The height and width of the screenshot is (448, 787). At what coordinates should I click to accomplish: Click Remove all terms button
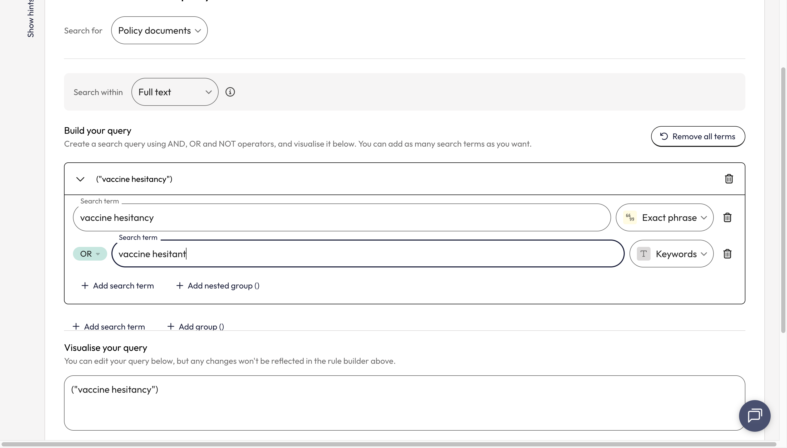click(698, 136)
